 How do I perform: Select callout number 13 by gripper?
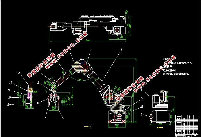click(x=38, y=103)
